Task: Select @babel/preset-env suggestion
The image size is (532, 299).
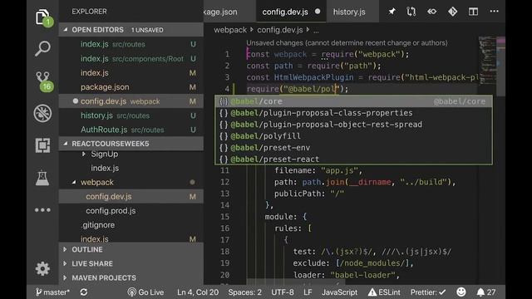Action: pyautogui.click(x=353, y=148)
